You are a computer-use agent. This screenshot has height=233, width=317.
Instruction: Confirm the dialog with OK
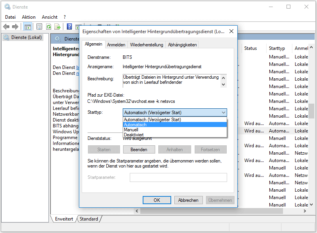click(x=157, y=200)
